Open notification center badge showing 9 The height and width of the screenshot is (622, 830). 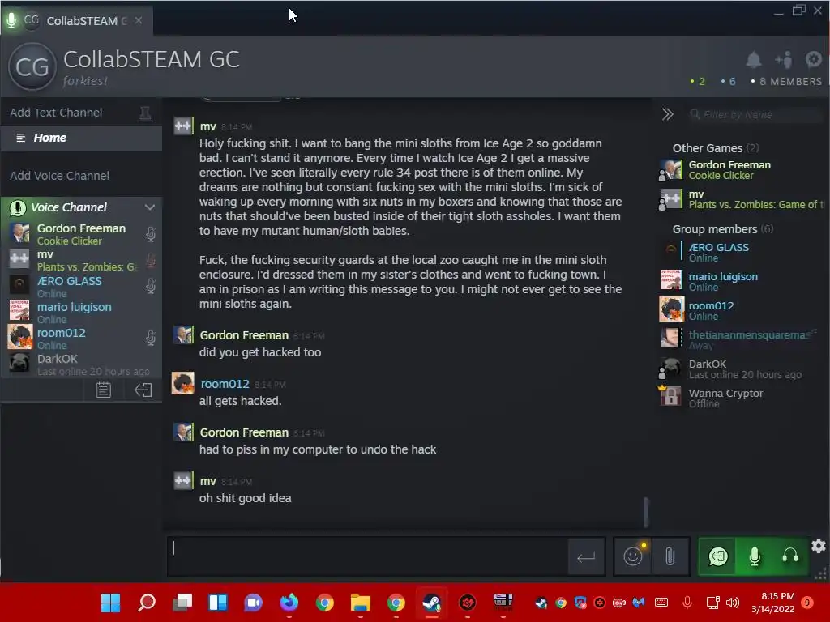click(x=807, y=603)
